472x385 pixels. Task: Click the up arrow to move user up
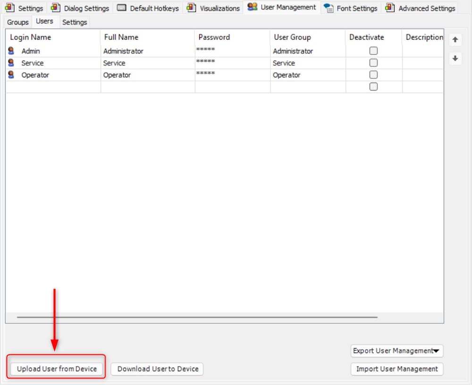click(455, 40)
